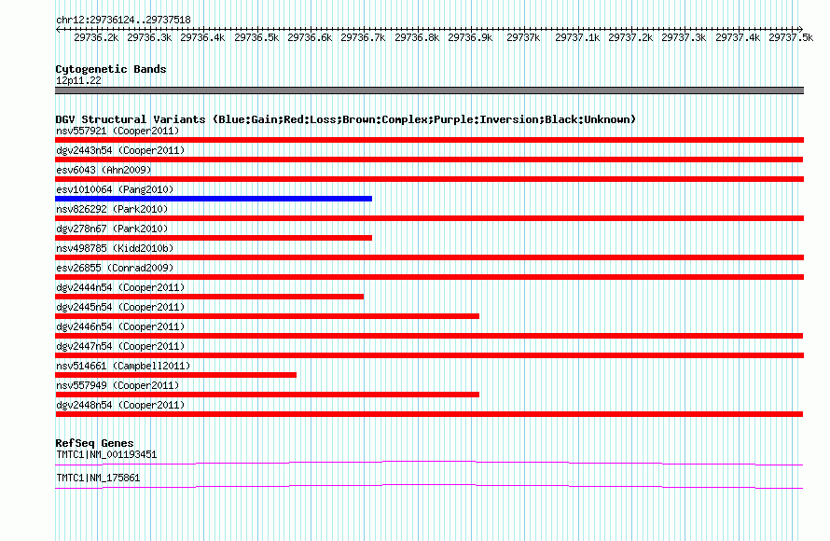Click the dgv2444n54 (Cooper2011) short red bar
This screenshot has width=830, height=541.
point(209,297)
